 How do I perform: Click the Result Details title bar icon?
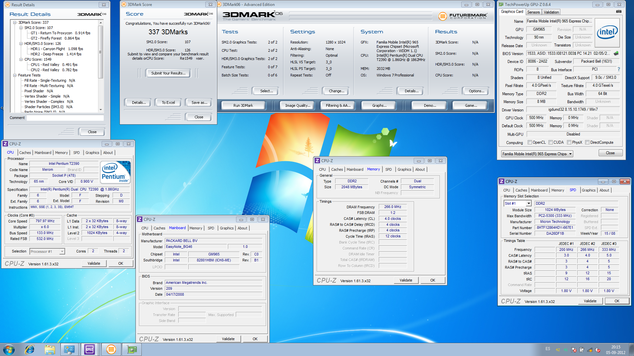point(7,5)
